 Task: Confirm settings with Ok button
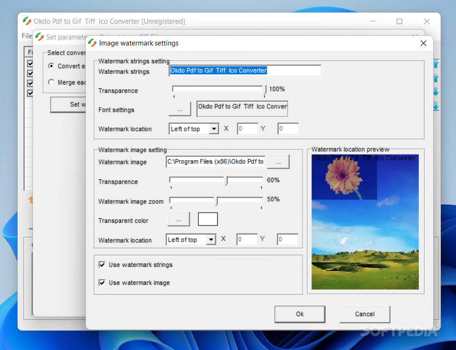(x=300, y=314)
